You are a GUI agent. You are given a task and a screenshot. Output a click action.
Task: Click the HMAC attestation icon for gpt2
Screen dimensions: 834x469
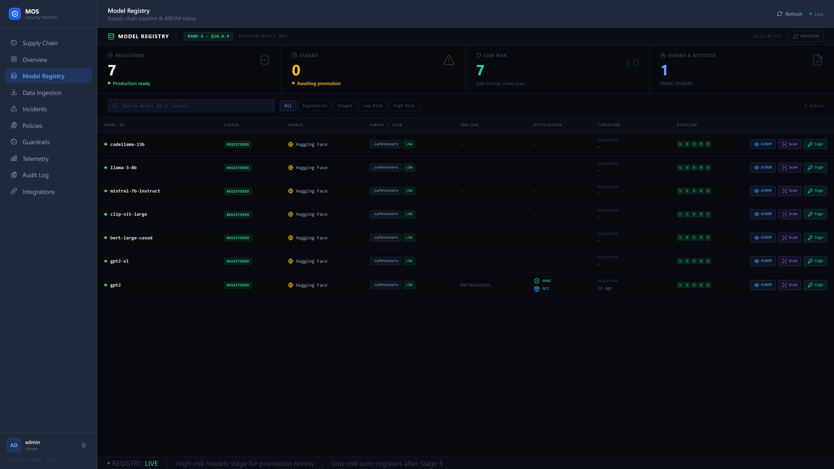pos(537,281)
